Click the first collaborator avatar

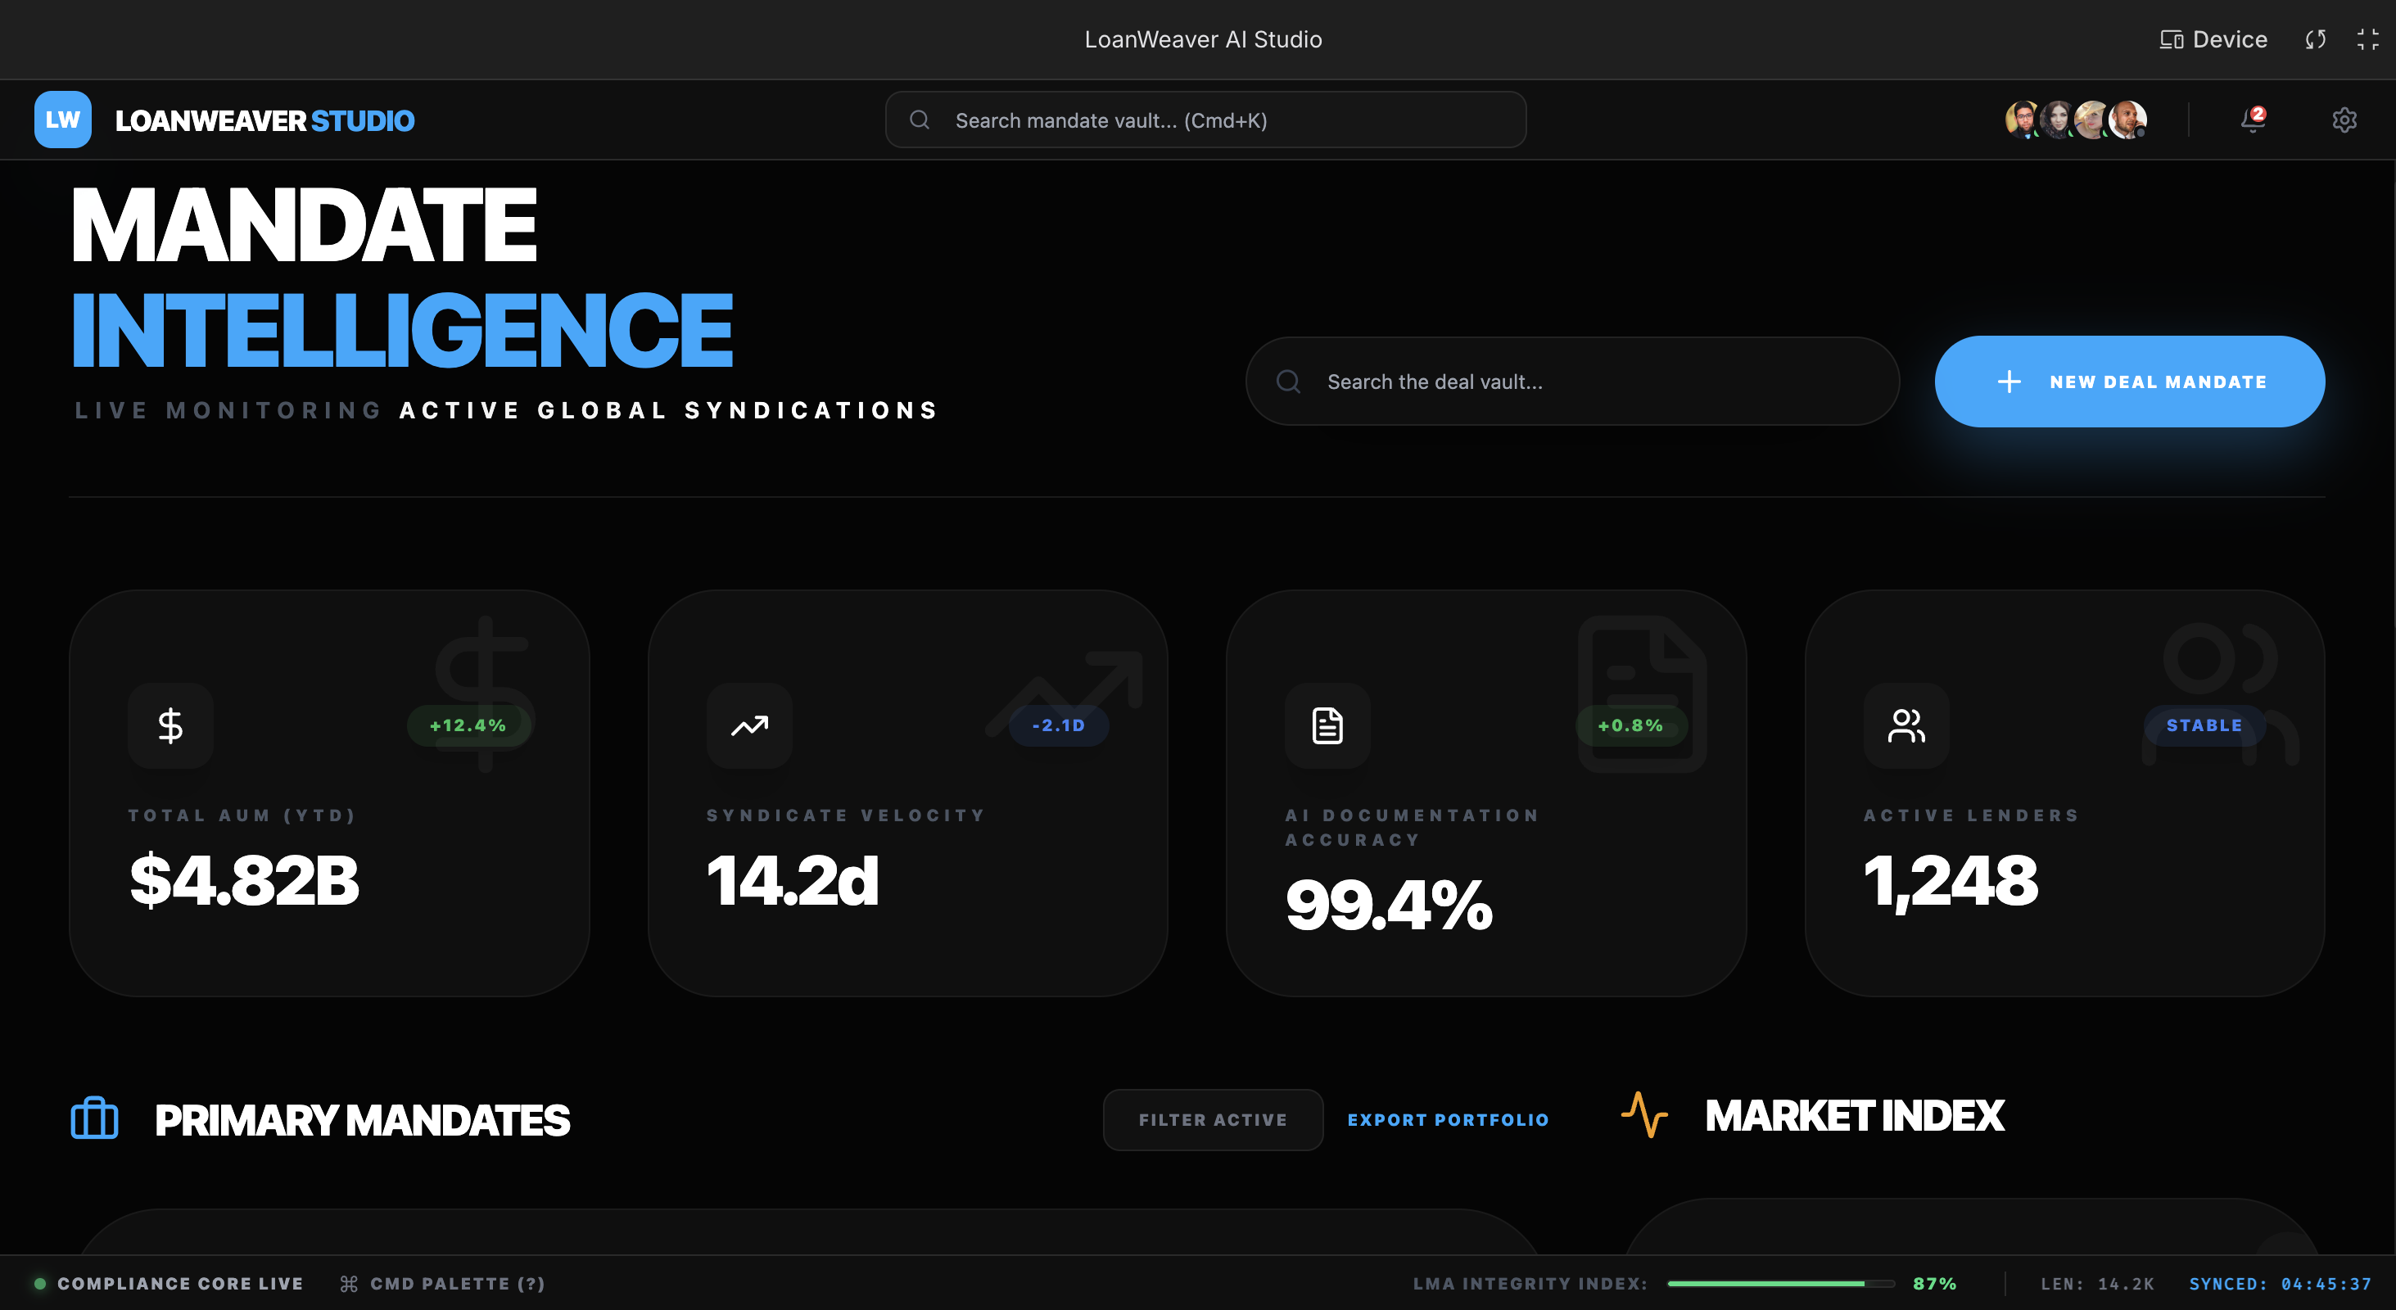point(2021,120)
